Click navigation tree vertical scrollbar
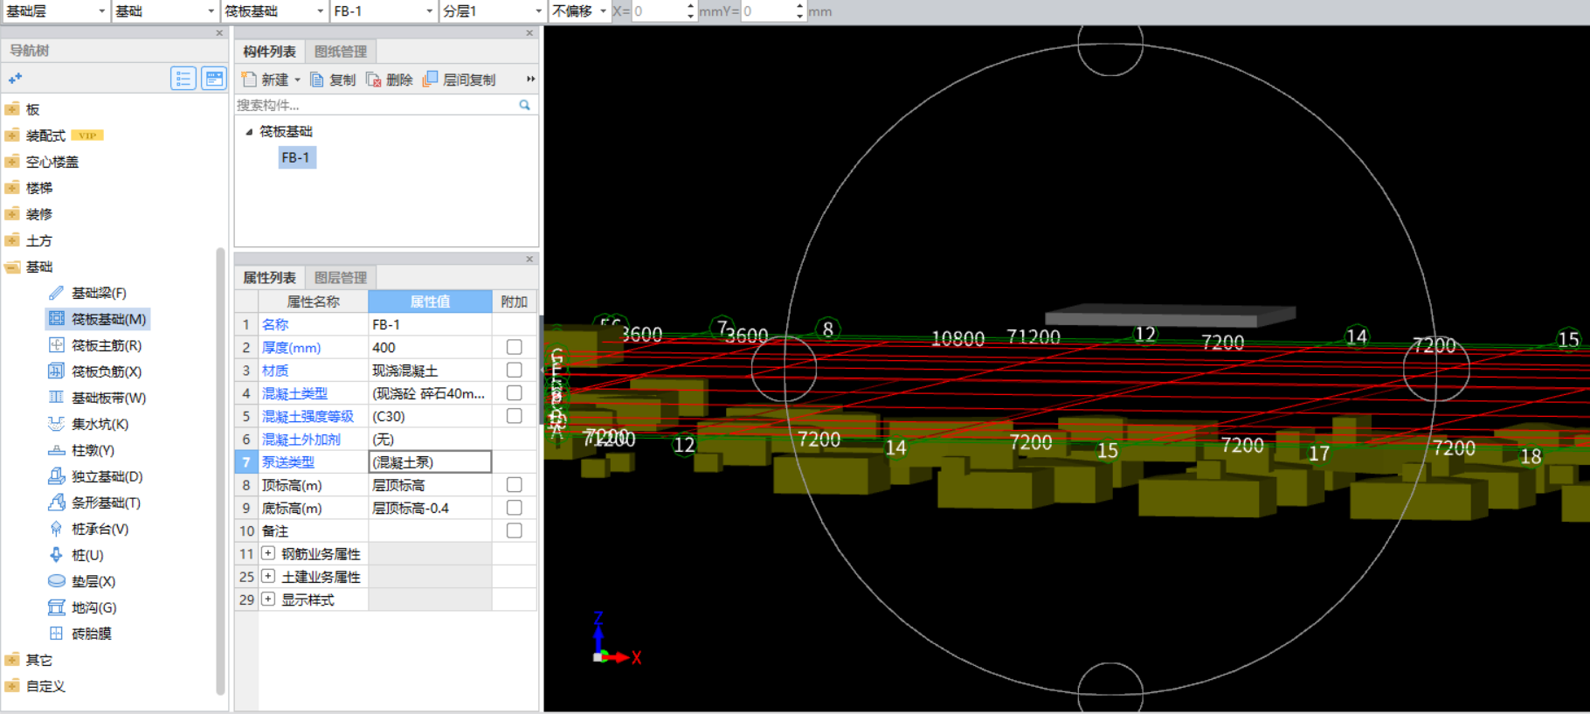 [x=220, y=472]
